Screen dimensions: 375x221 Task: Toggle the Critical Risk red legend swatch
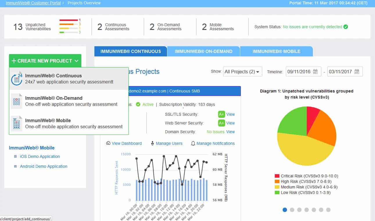click(277, 176)
